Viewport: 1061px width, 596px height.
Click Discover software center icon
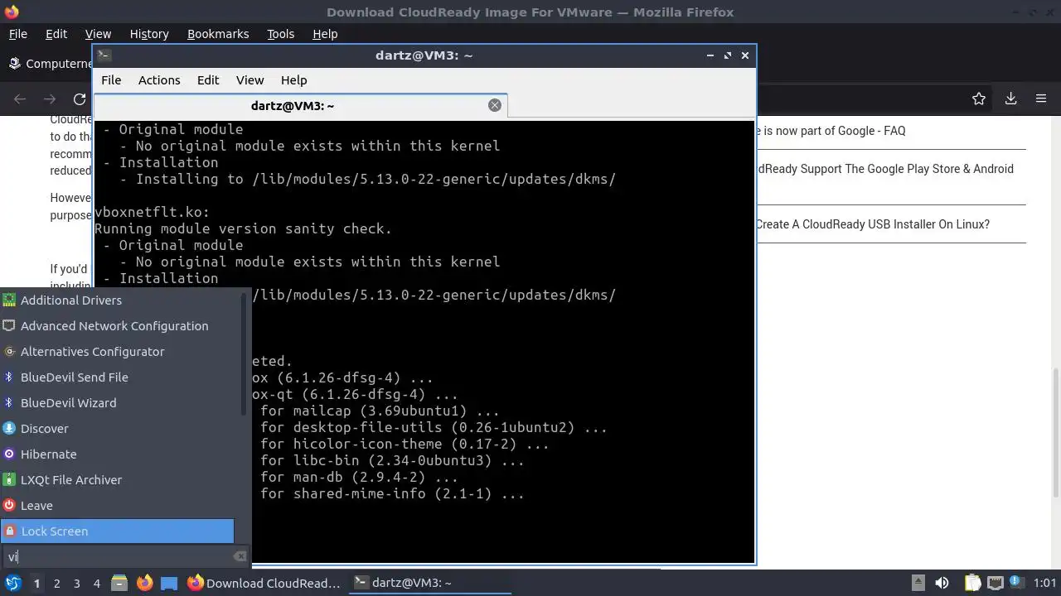[9, 429]
